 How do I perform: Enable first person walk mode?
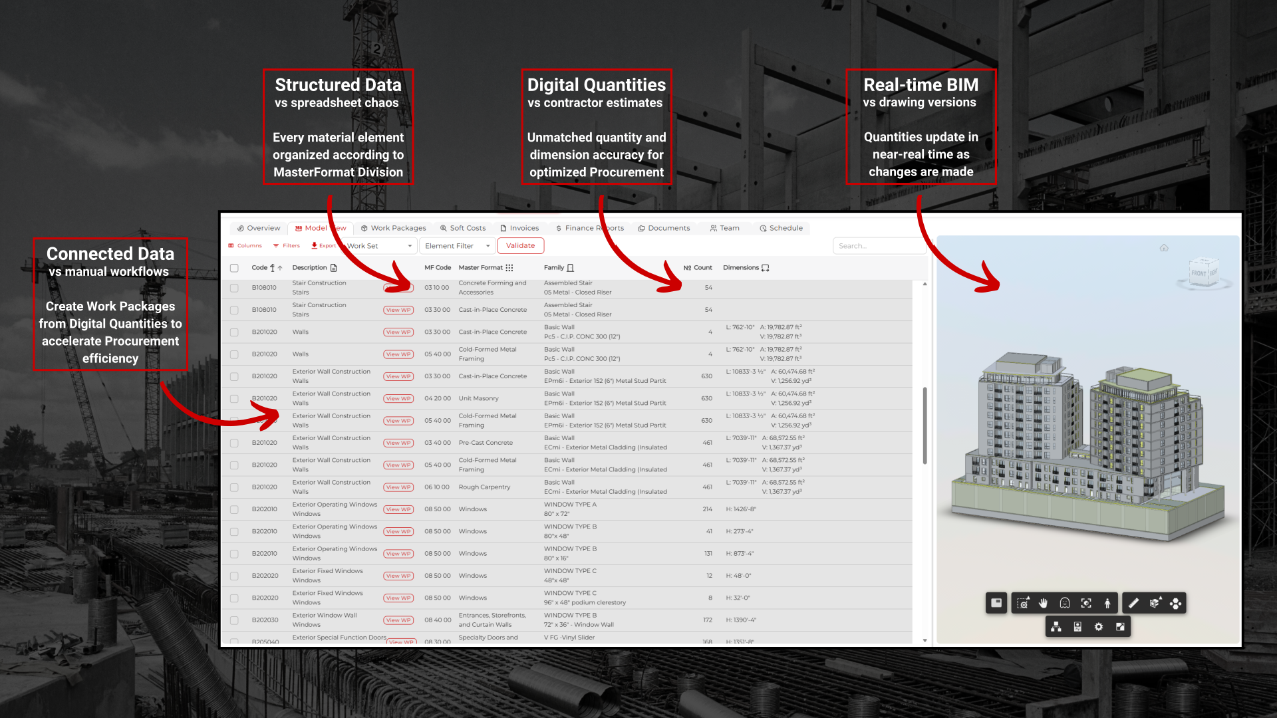pos(1107,603)
